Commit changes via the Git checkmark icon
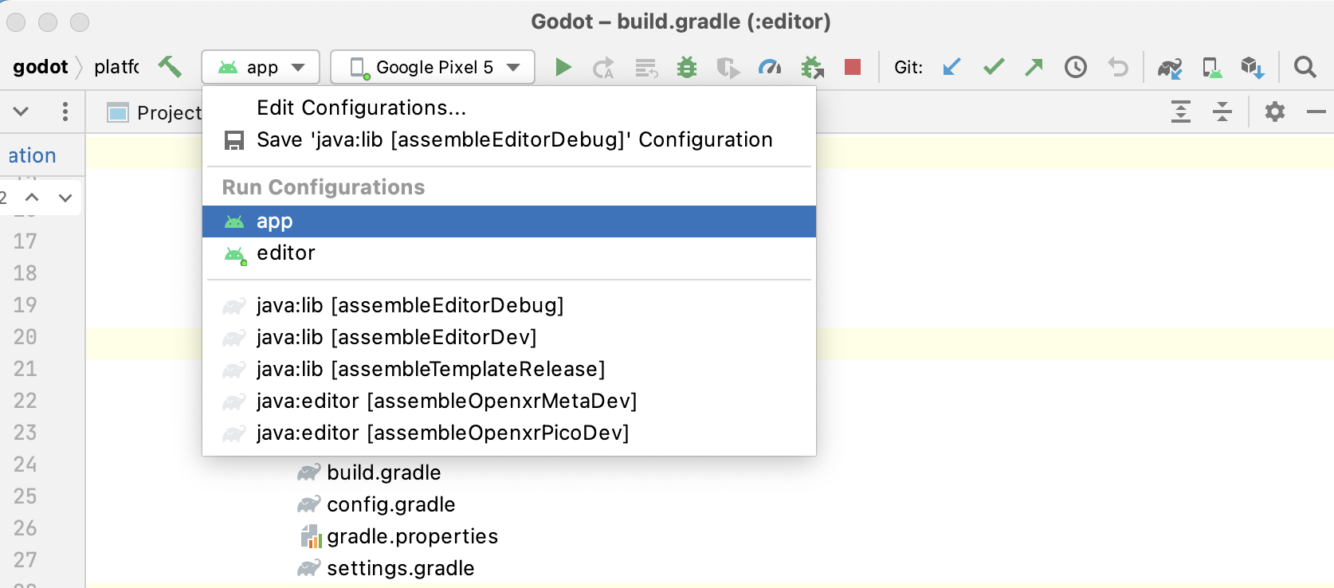Viewport: 1334px width, 588px height. 993,67
